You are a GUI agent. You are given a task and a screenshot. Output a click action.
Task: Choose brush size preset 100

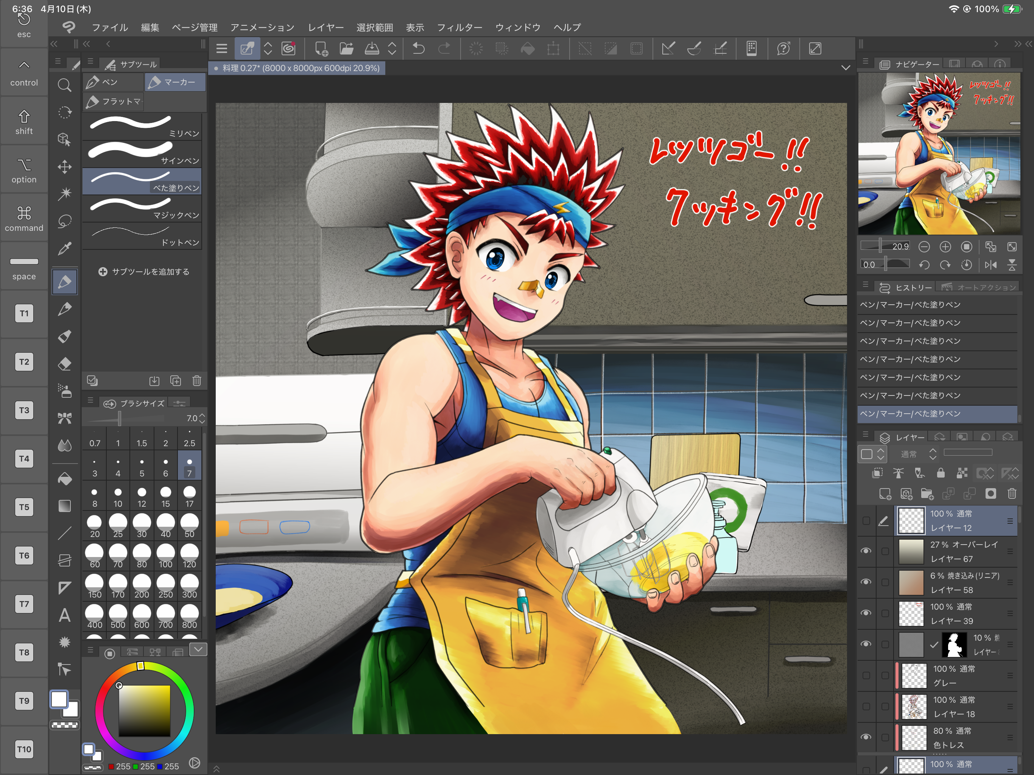coord(165,556)
